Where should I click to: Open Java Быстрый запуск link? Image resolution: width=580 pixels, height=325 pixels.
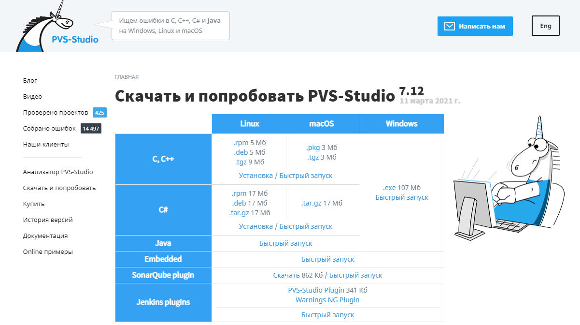point(286,243)
